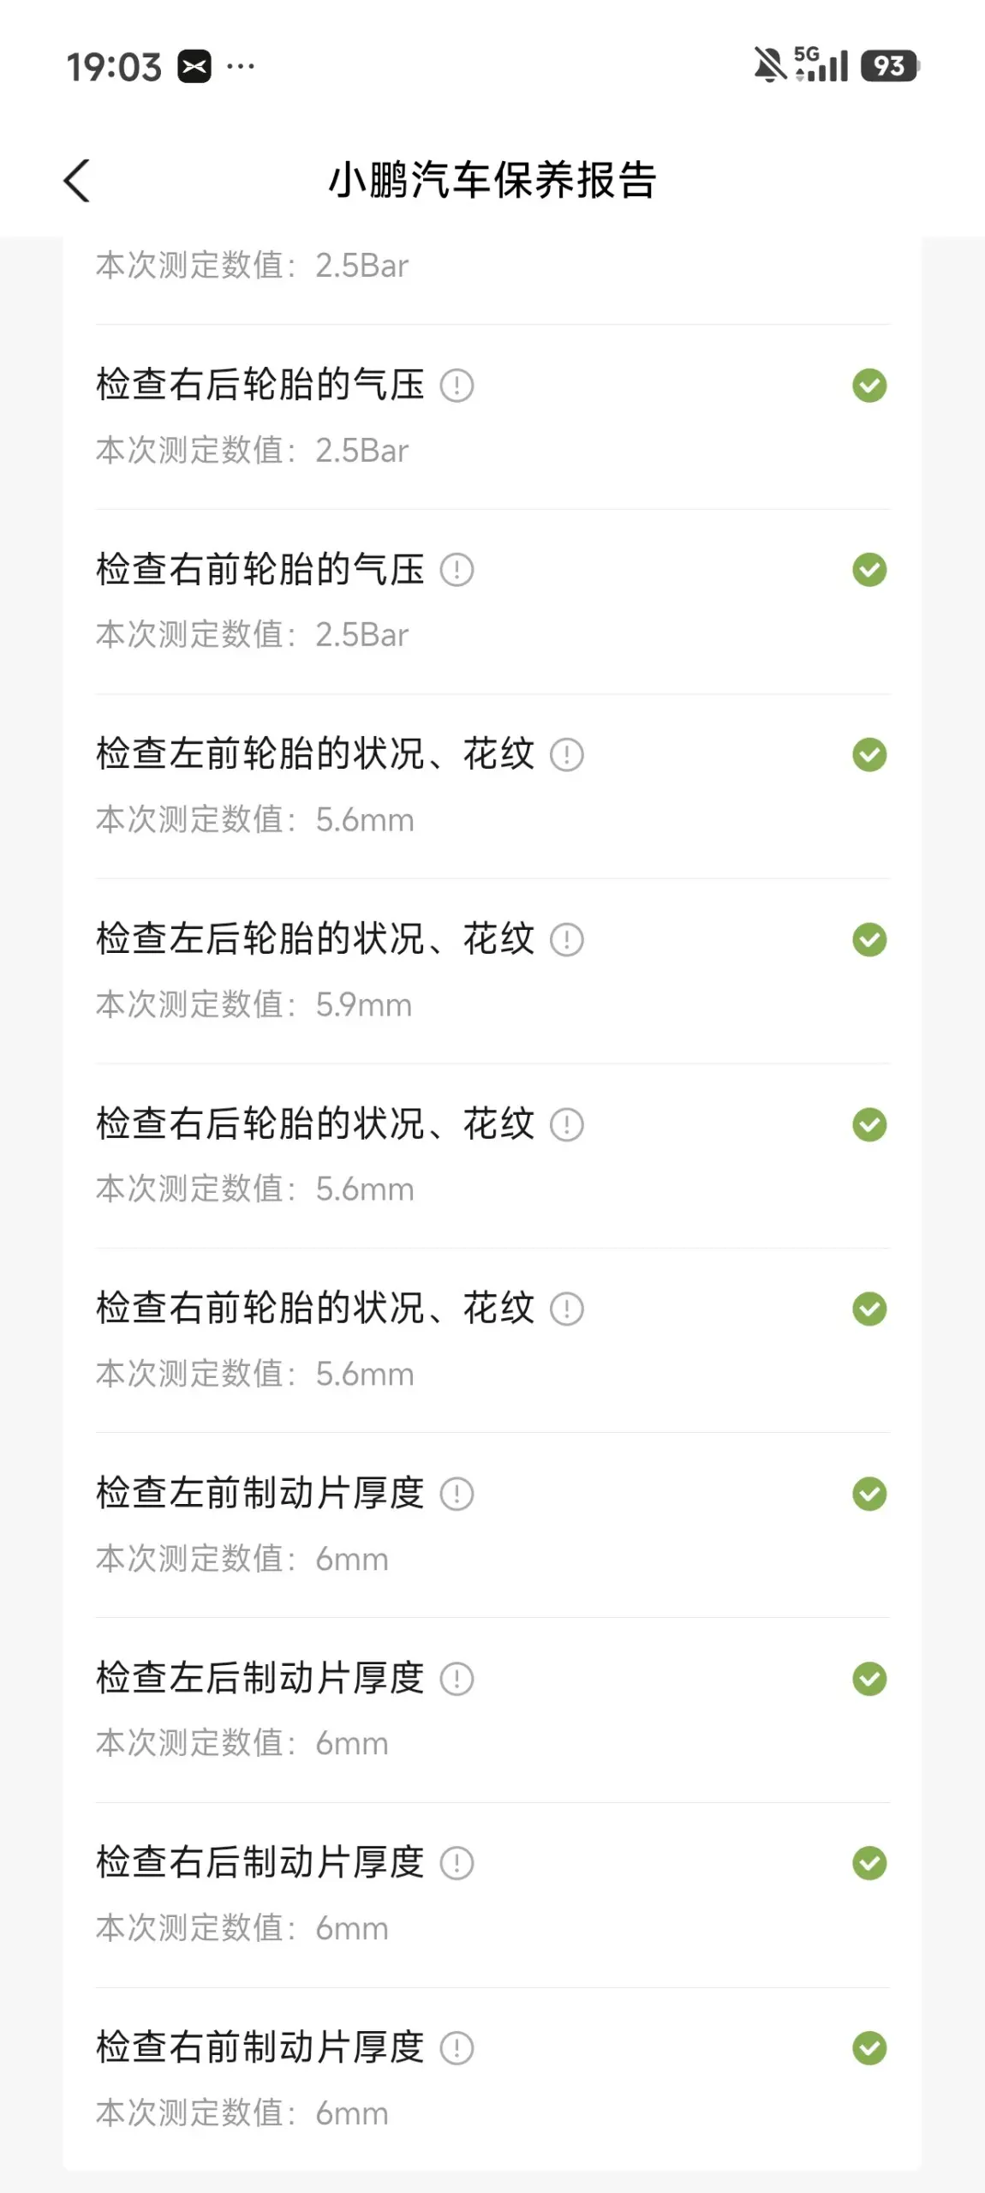Tap the 5.9mm measured value text
The width and height of the screenshot is (985, 2193).
click(x=363, y=1004)
